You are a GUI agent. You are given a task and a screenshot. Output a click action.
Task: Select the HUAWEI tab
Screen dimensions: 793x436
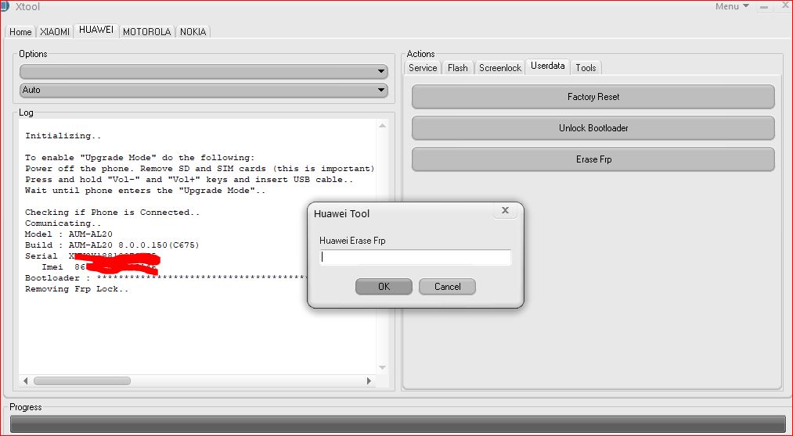[x=96, y=30]
